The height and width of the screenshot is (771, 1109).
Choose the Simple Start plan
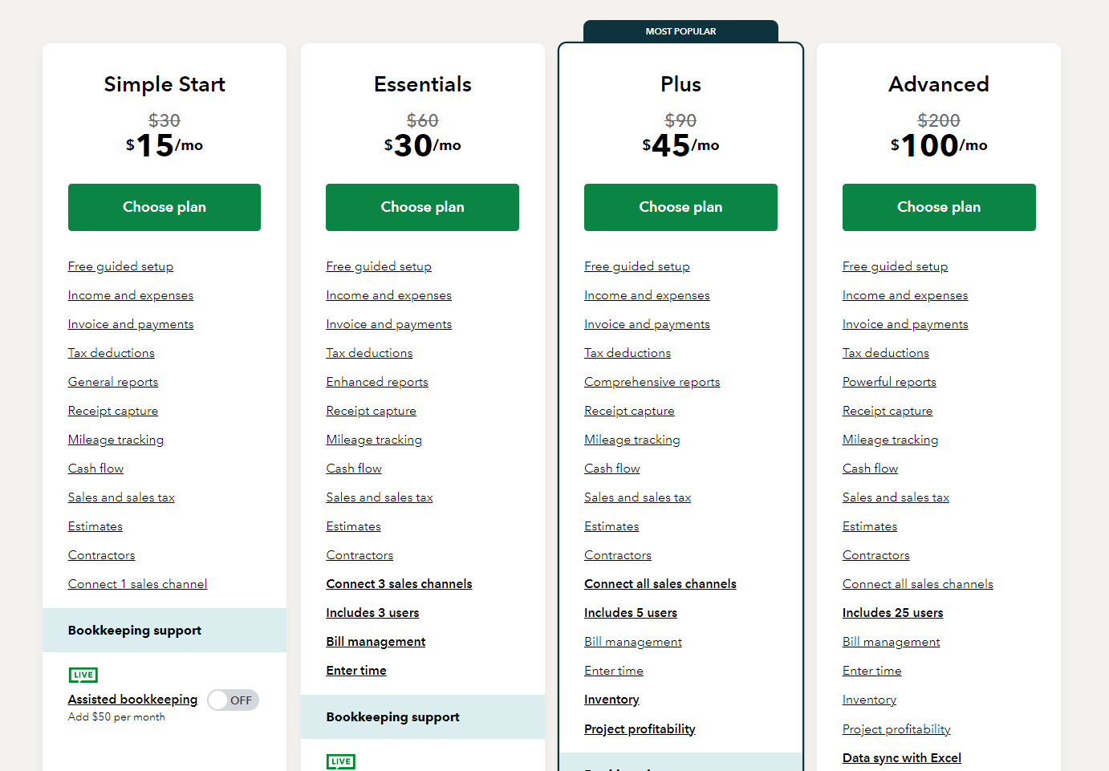[x=165, y=207]
